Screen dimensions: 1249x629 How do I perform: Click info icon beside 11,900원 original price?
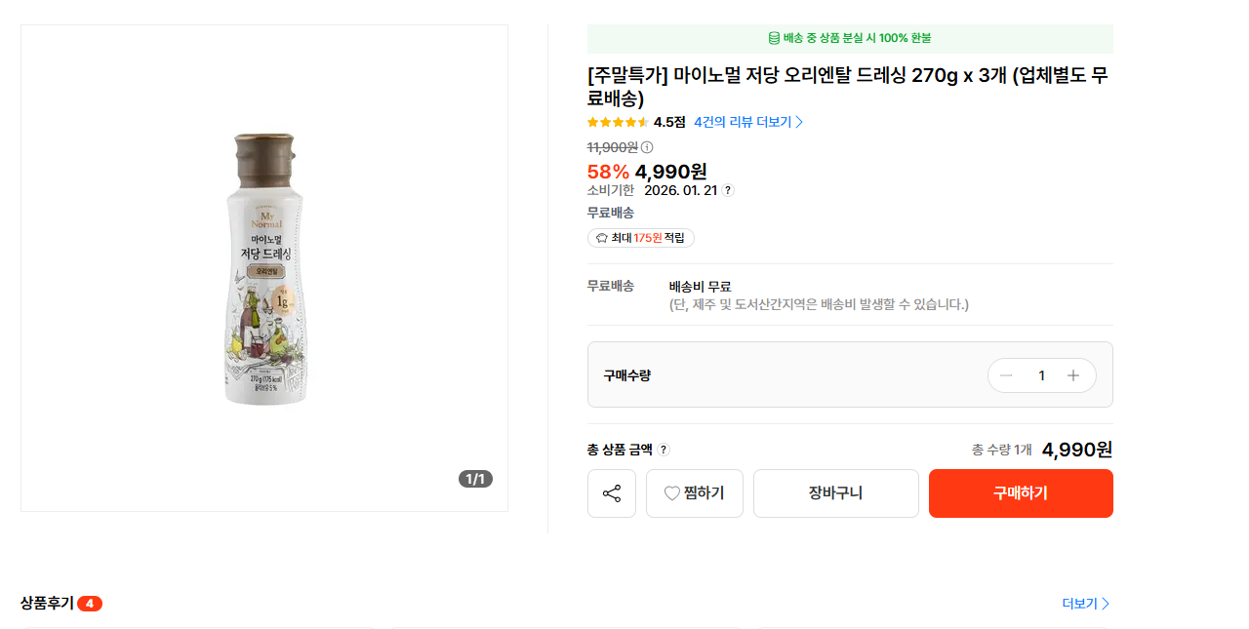click(647, 147)
